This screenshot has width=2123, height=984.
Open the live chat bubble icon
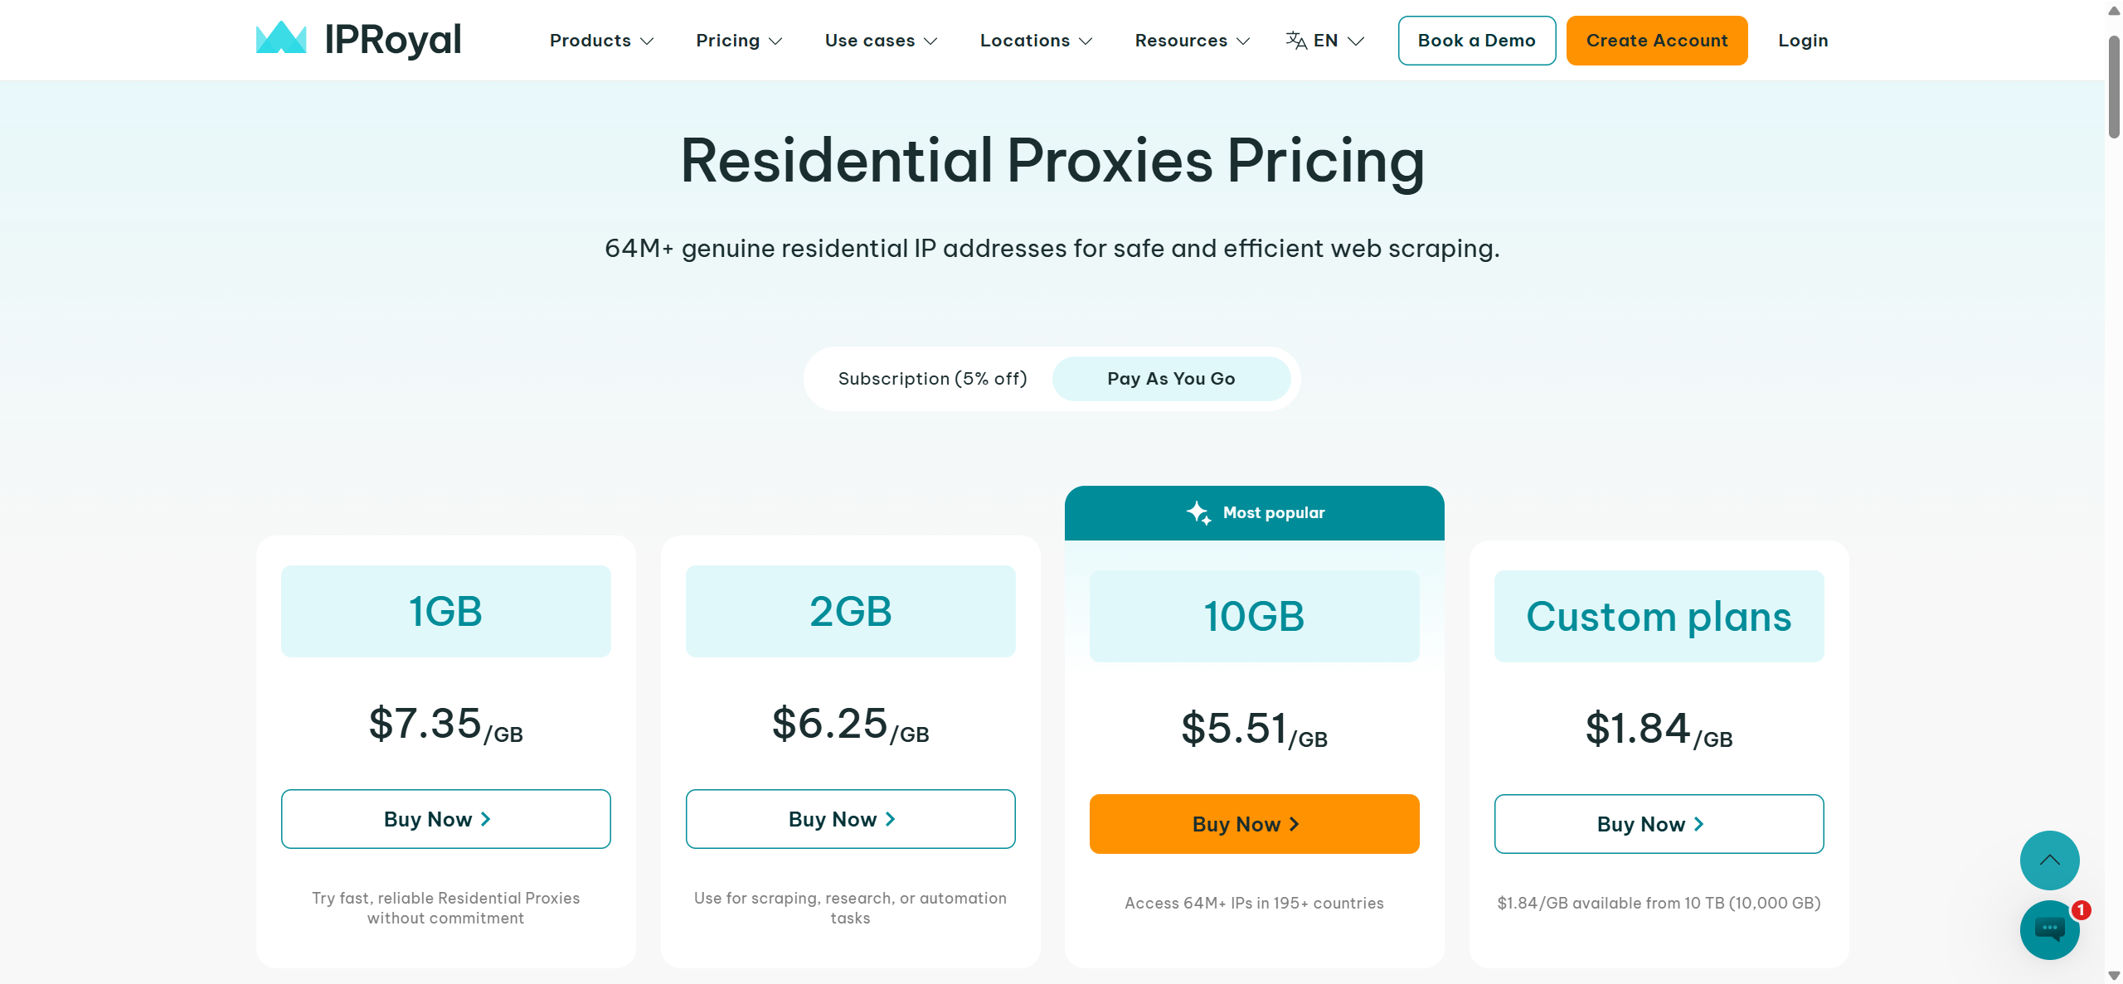(x=2049, y=929)
